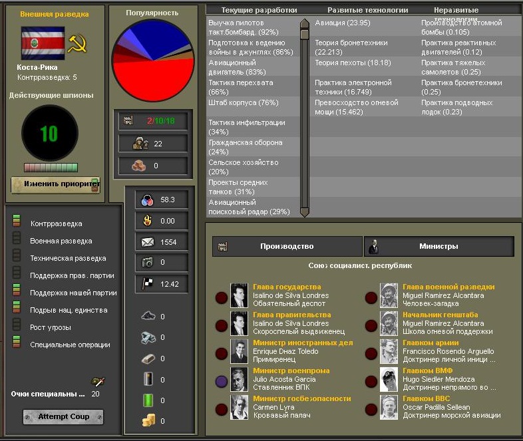The height and width of the screenshot is (441, 523).
Task: Click the soldiers manpower icon
Action: [140, 143]
